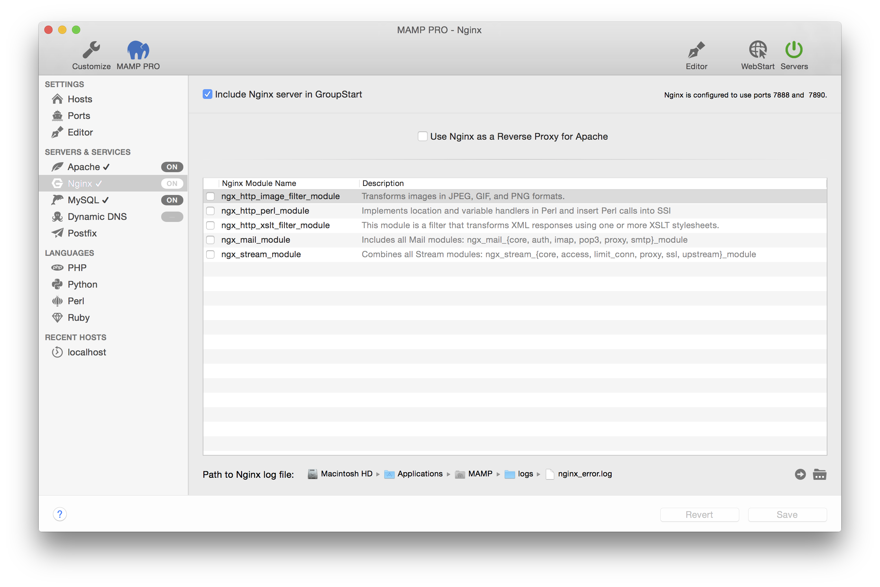Click the Revert button
Viewport: 880px width, 587px height.
pyautogui.click(x=699, y=514)
